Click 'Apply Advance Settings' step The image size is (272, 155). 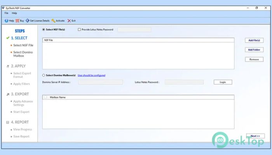tap(23, 103)
